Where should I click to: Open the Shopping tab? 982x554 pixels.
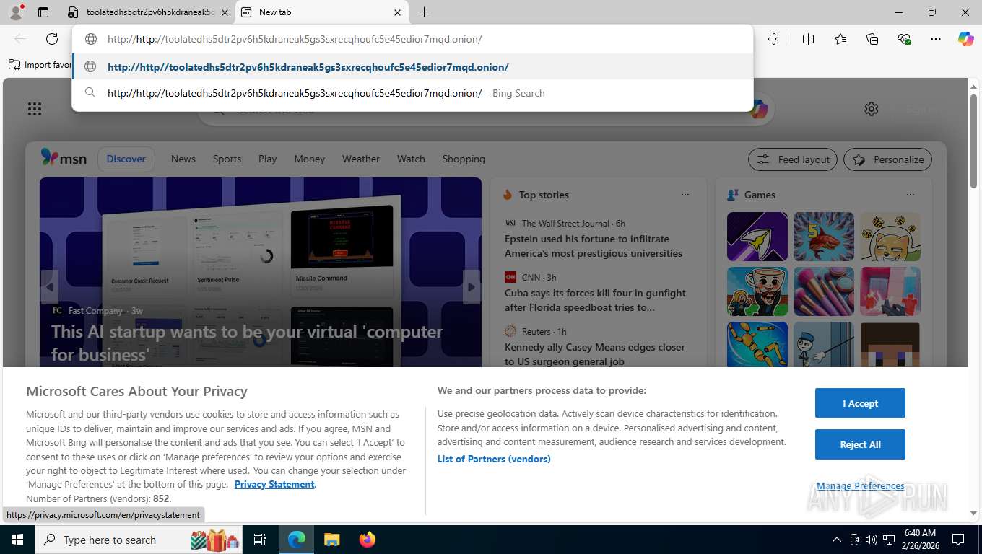coord(464,159)
